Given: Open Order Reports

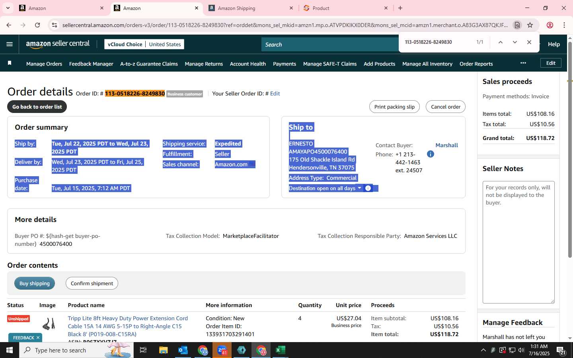Looking at the screenshot, I should click(x=476, y=64).
